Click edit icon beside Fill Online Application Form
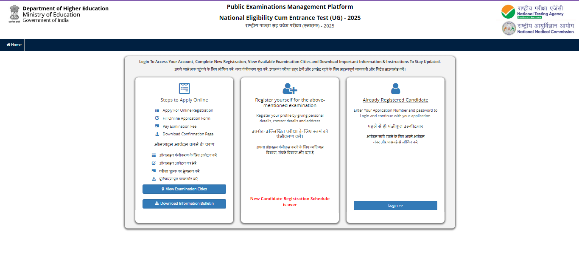The image size is (579, 261). pyautogui.click(x=157, y=118)
